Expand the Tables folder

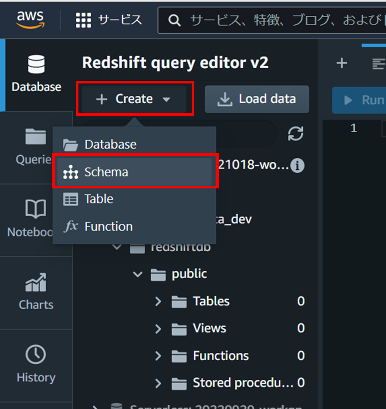click(x=158, y=301)
